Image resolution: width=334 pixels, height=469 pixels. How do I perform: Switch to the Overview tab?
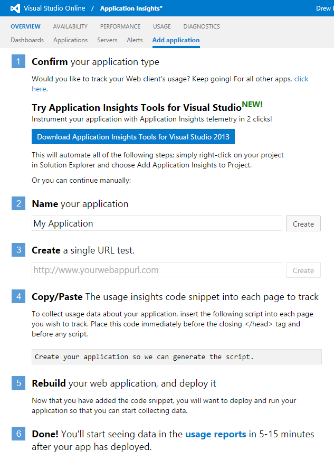click(x=25, y=26)
